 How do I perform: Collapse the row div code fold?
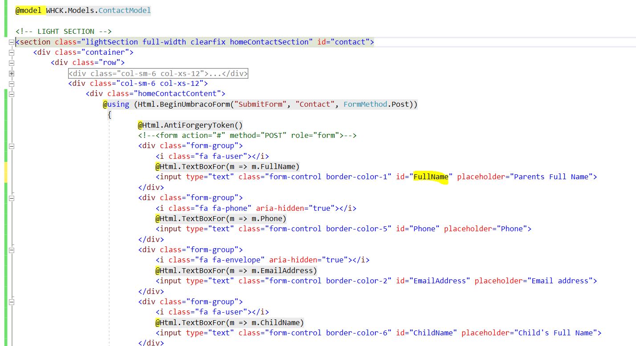point(11,63)
